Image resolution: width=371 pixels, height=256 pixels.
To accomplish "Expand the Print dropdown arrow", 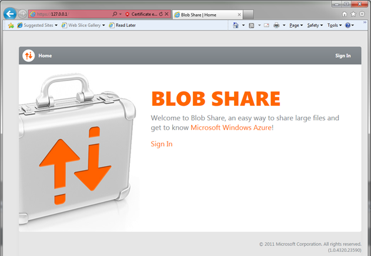I will [284, 25].
